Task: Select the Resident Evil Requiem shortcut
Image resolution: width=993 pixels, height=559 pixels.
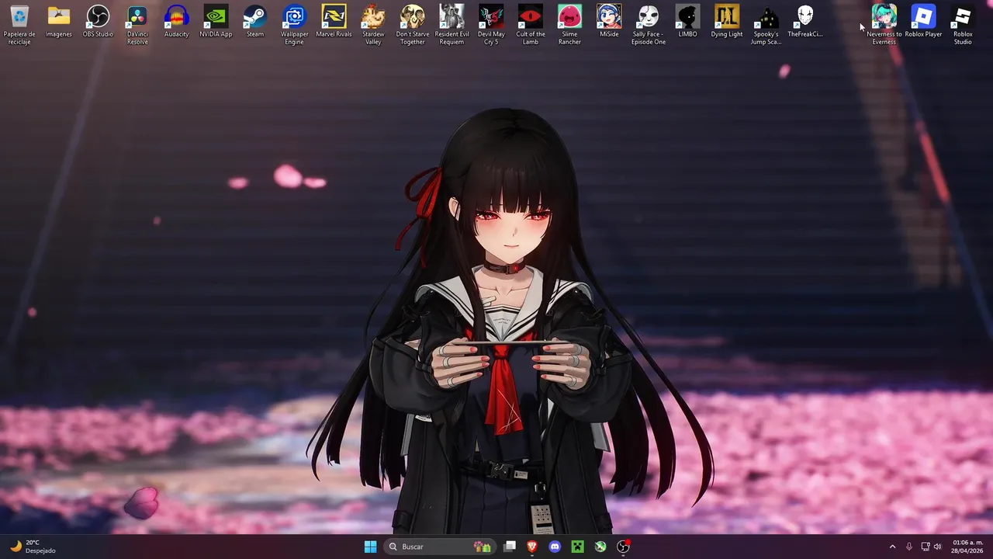Action: [x=452, y=24]
